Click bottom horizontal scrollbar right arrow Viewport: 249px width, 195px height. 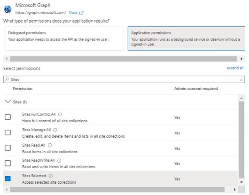tap(234, 189)
